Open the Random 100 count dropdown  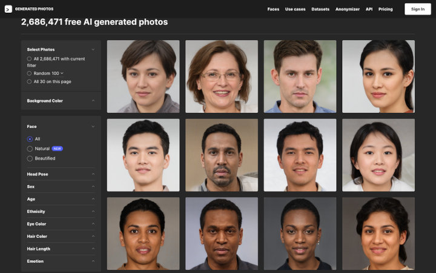coord(62,73)
